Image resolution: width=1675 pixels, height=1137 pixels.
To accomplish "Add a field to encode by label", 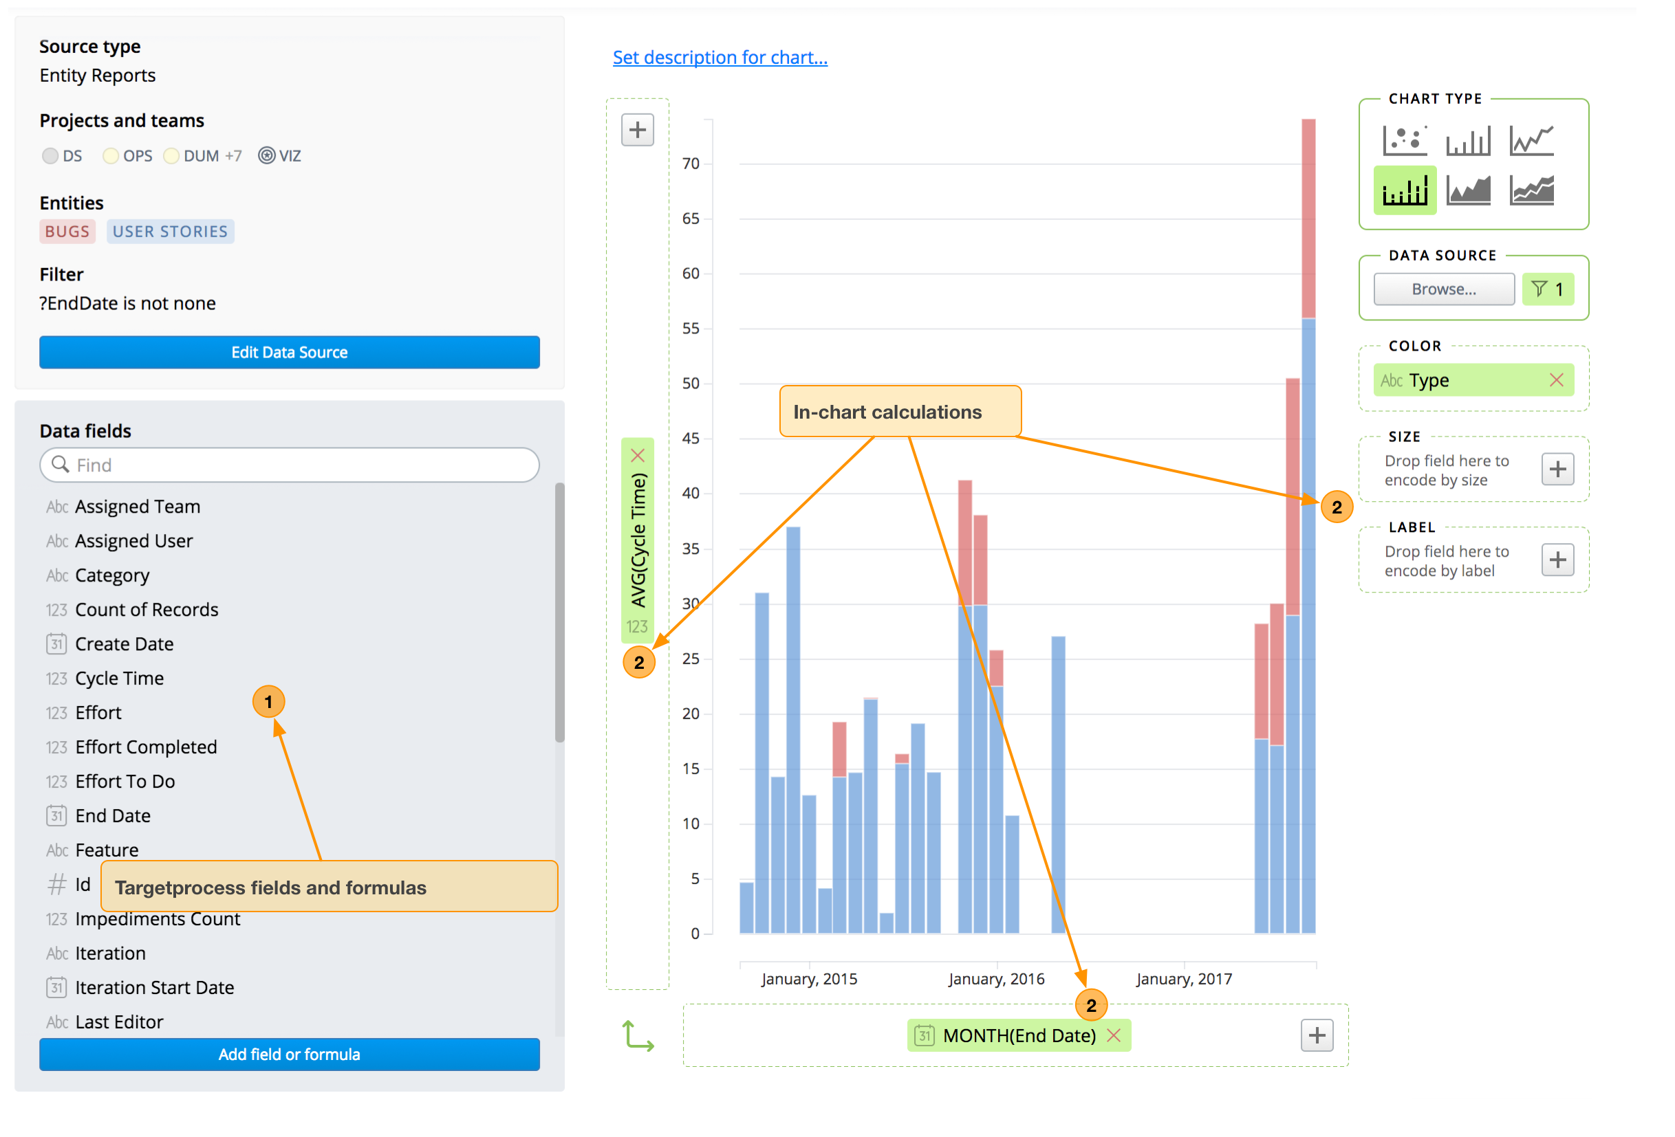I will [1557, 560].
